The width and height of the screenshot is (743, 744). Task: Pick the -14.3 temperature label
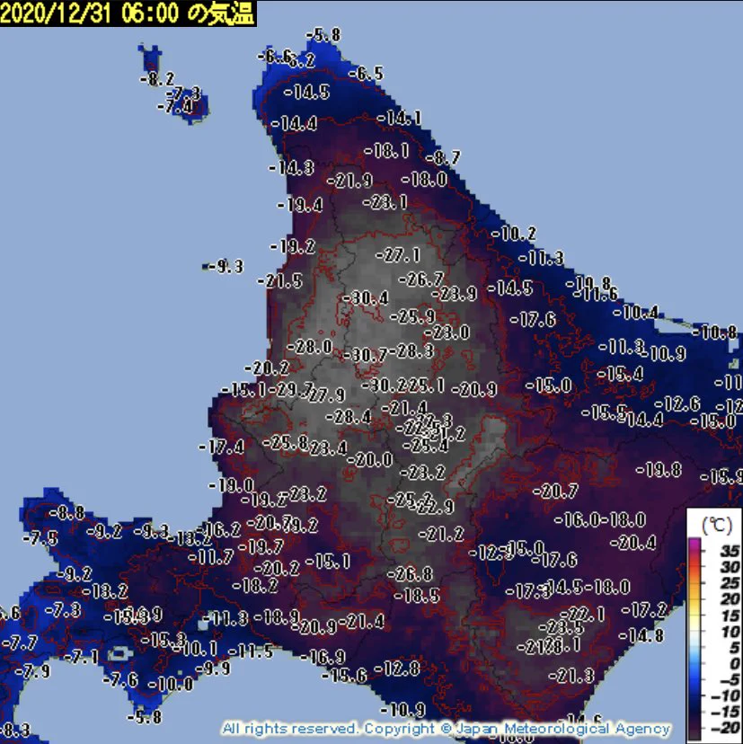pyautogui.click(x=291, y=167)
